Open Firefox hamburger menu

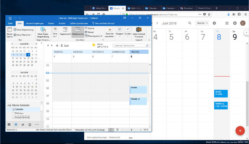(x=245, y=14)
